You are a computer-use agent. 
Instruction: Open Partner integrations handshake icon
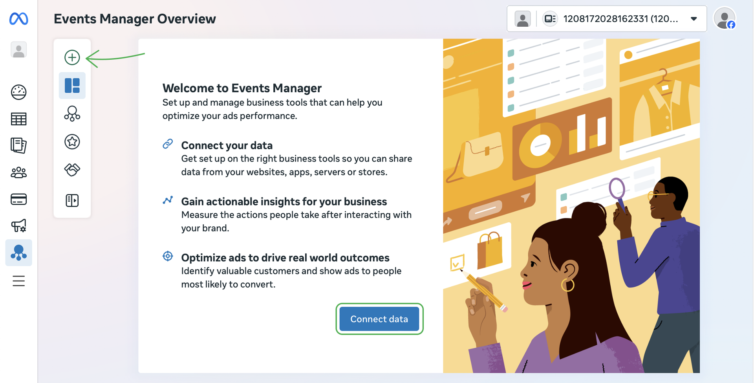tap(72, 170)
